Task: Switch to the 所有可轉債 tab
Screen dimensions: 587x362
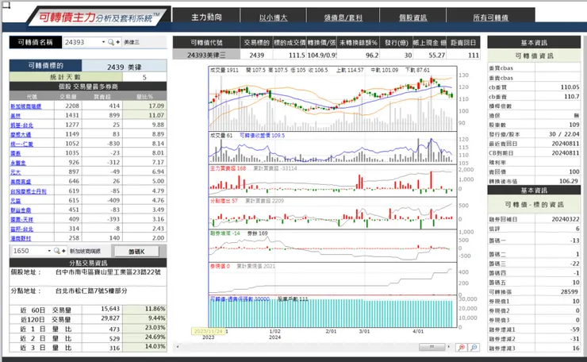Action: coord(490,17)
